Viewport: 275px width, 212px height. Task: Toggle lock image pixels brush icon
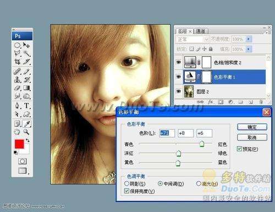[198, 49]
